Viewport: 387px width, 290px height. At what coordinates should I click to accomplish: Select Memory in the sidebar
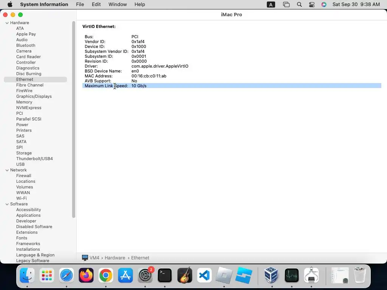[24, 102]
